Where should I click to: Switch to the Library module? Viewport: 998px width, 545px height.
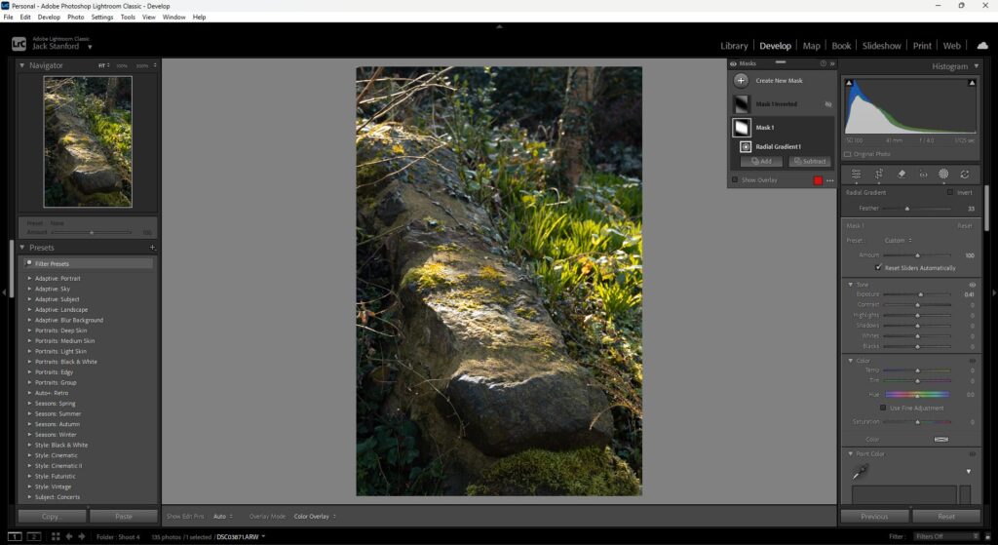734,46
